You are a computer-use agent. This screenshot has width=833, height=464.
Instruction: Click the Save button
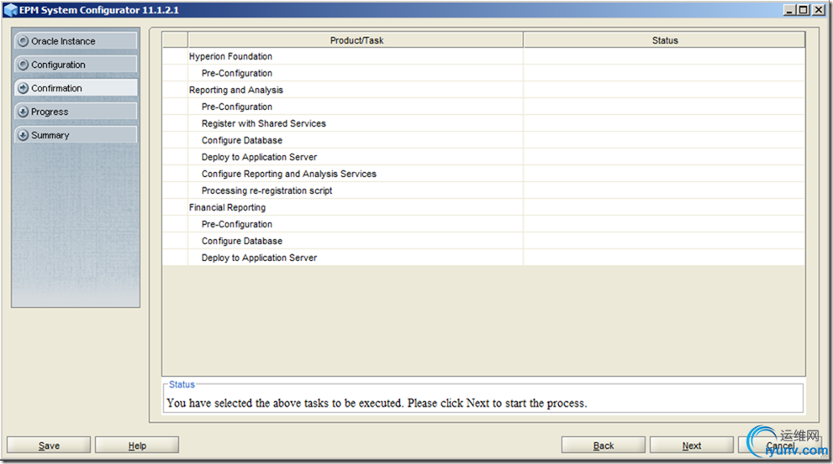point(49,446)
